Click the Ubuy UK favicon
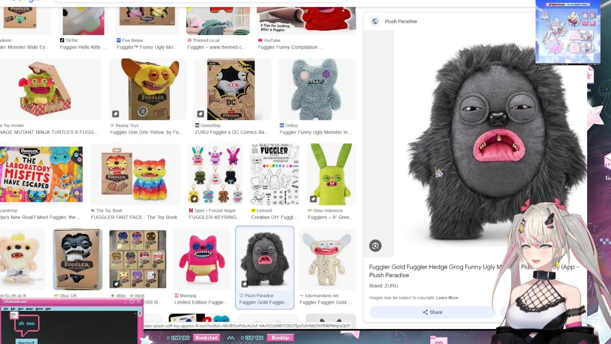 [x=56, y=295]
